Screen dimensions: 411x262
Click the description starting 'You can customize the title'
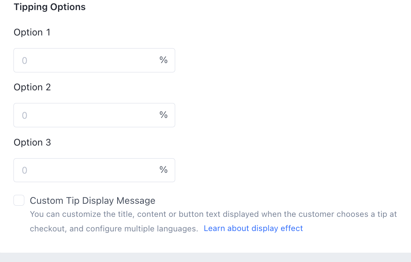coord(213,214)
